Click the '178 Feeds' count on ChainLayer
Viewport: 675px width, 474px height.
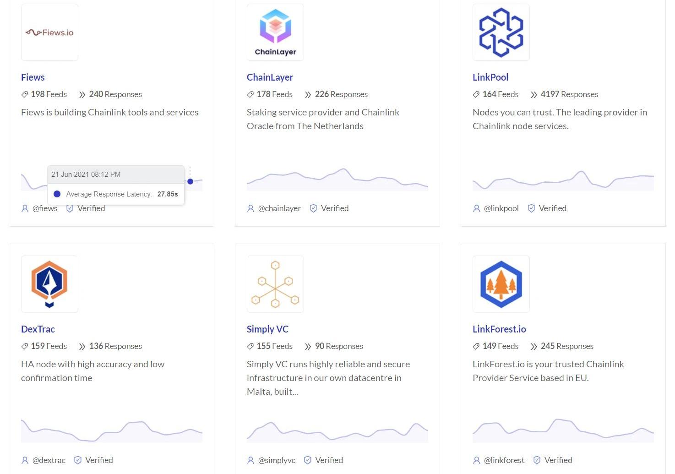tap(275, 94)
